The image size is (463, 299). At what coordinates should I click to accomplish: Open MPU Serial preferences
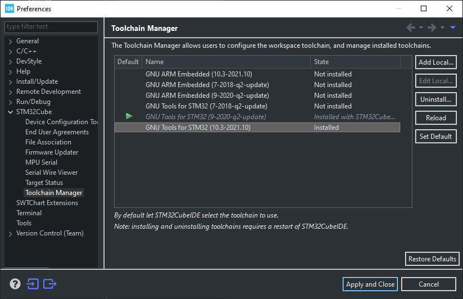coord(42,162)
